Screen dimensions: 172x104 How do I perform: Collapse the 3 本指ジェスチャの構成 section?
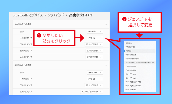(x=105, y=24)
